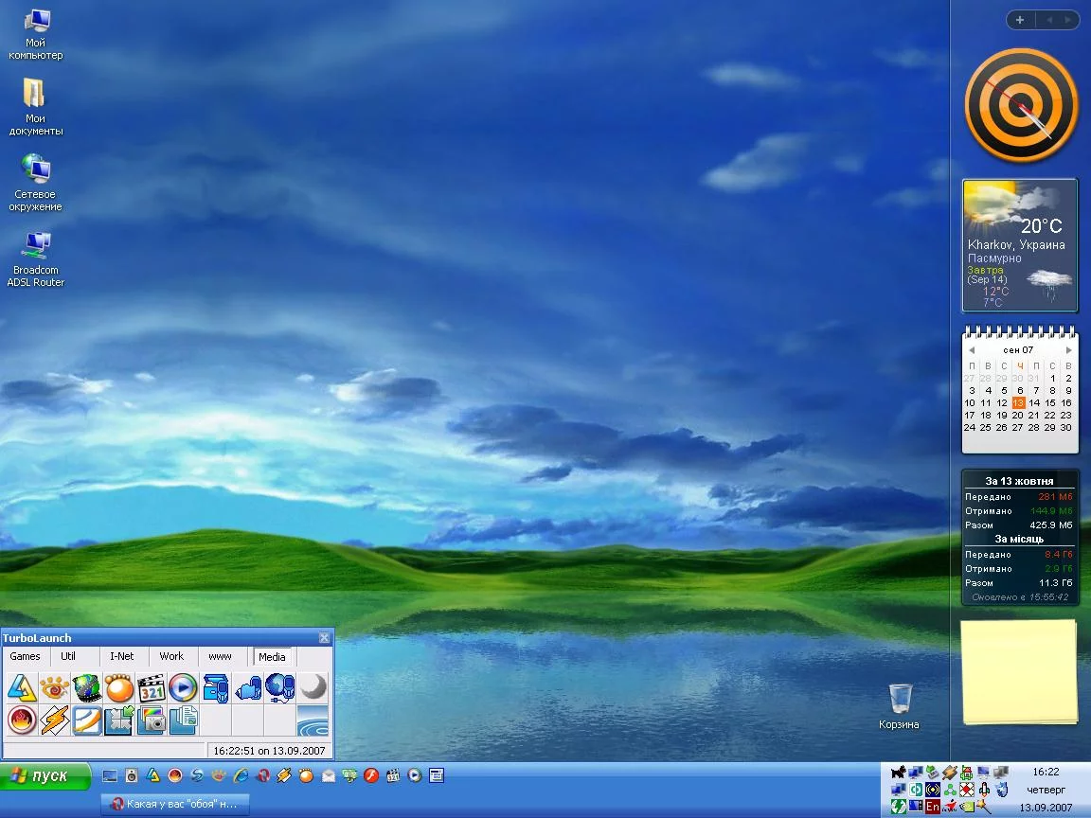Close the TurboLaunch window
This screenshot has width=1091, height=818.
tap(324, 638)
